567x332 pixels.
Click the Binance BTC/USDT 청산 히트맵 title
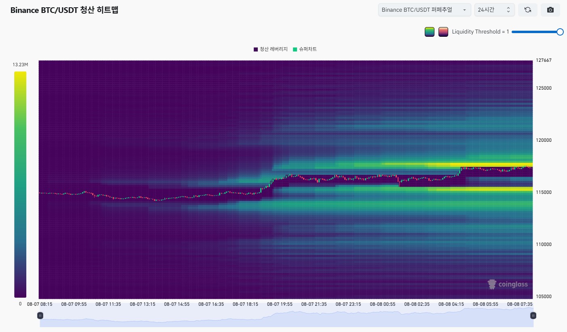[x=64, y=11]
